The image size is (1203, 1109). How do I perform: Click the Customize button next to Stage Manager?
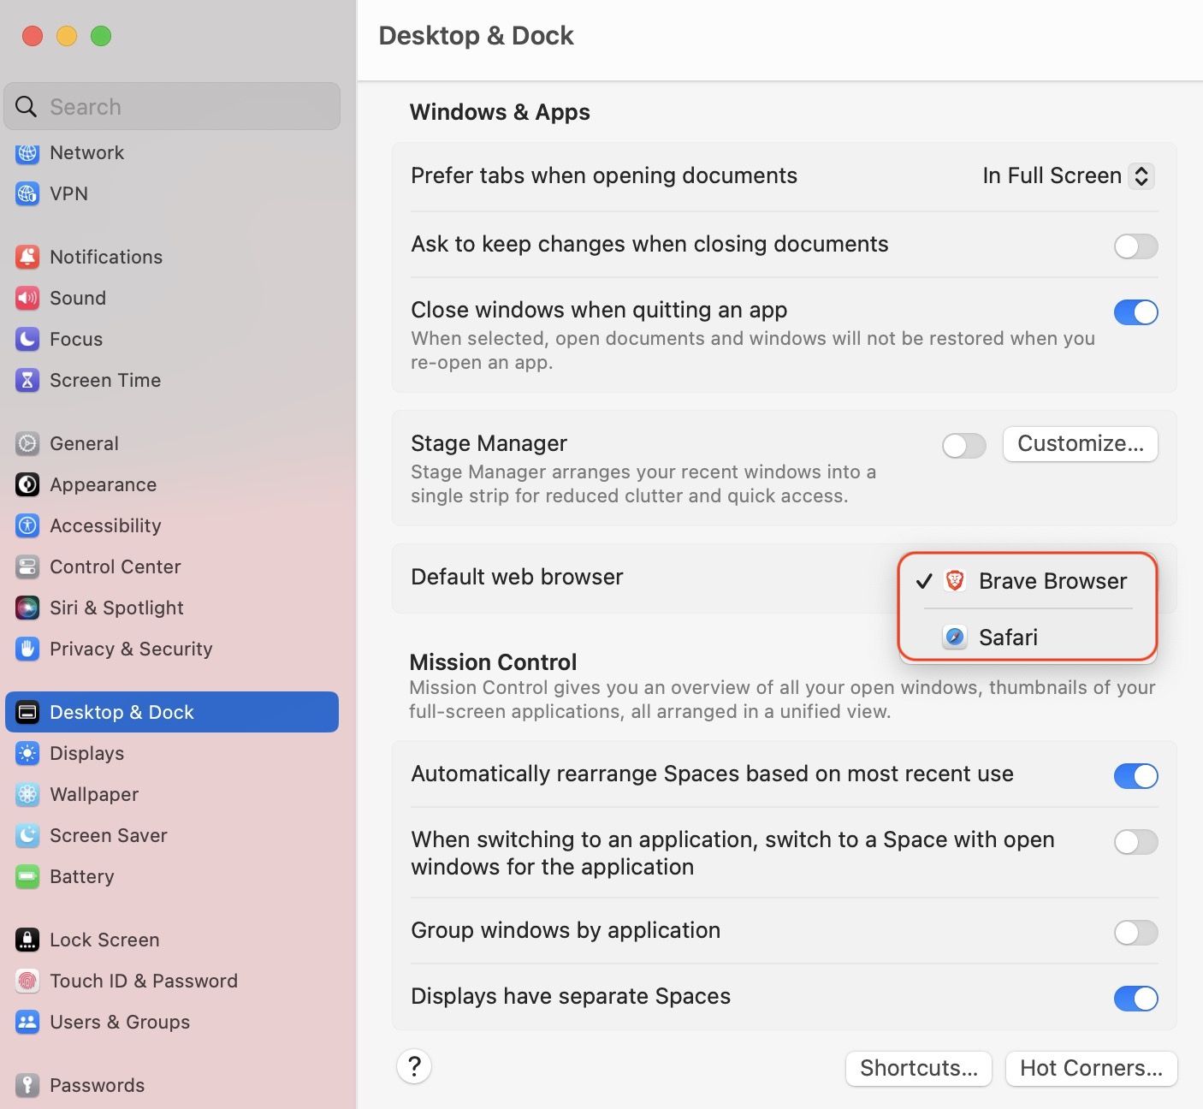pos(1080,444)
